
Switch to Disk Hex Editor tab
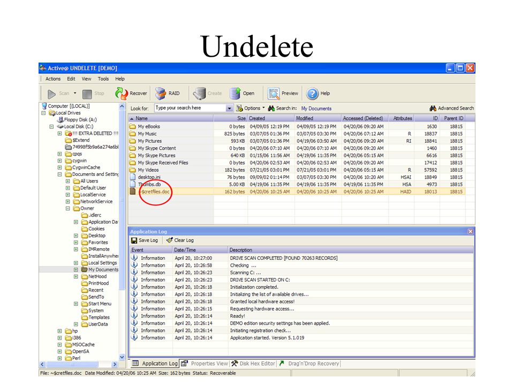253,364
